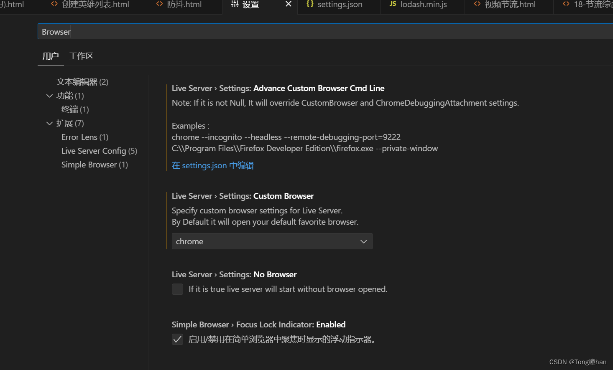The image size is (613, 370).
Task: Click the HTML icon on 18-节流综合 tab
Action: point(566,4)
